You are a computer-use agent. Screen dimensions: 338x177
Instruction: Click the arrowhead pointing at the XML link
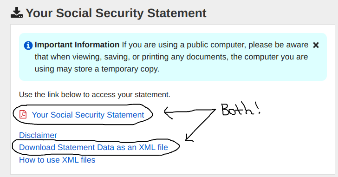[x=189, y=138]
